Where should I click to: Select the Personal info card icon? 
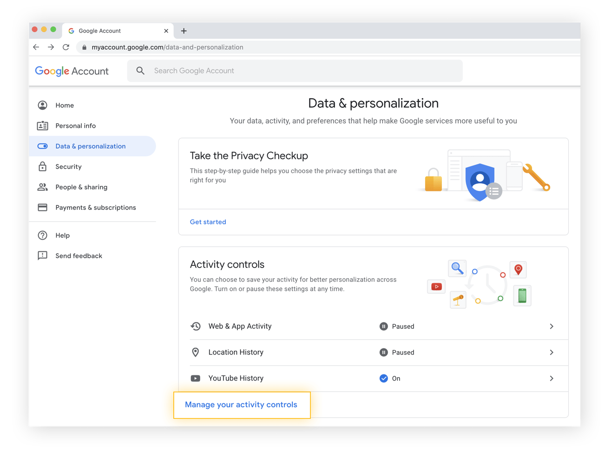42,125
